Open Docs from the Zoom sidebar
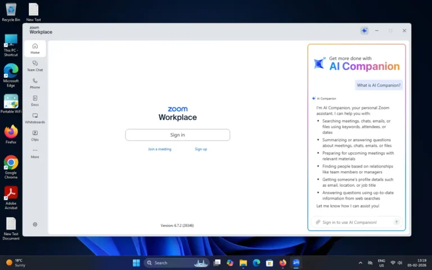 35,101
